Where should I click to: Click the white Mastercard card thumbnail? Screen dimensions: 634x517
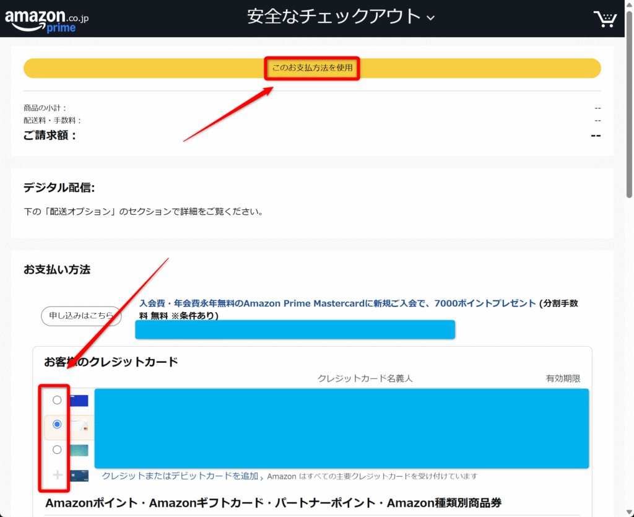[x=79, y=425]
